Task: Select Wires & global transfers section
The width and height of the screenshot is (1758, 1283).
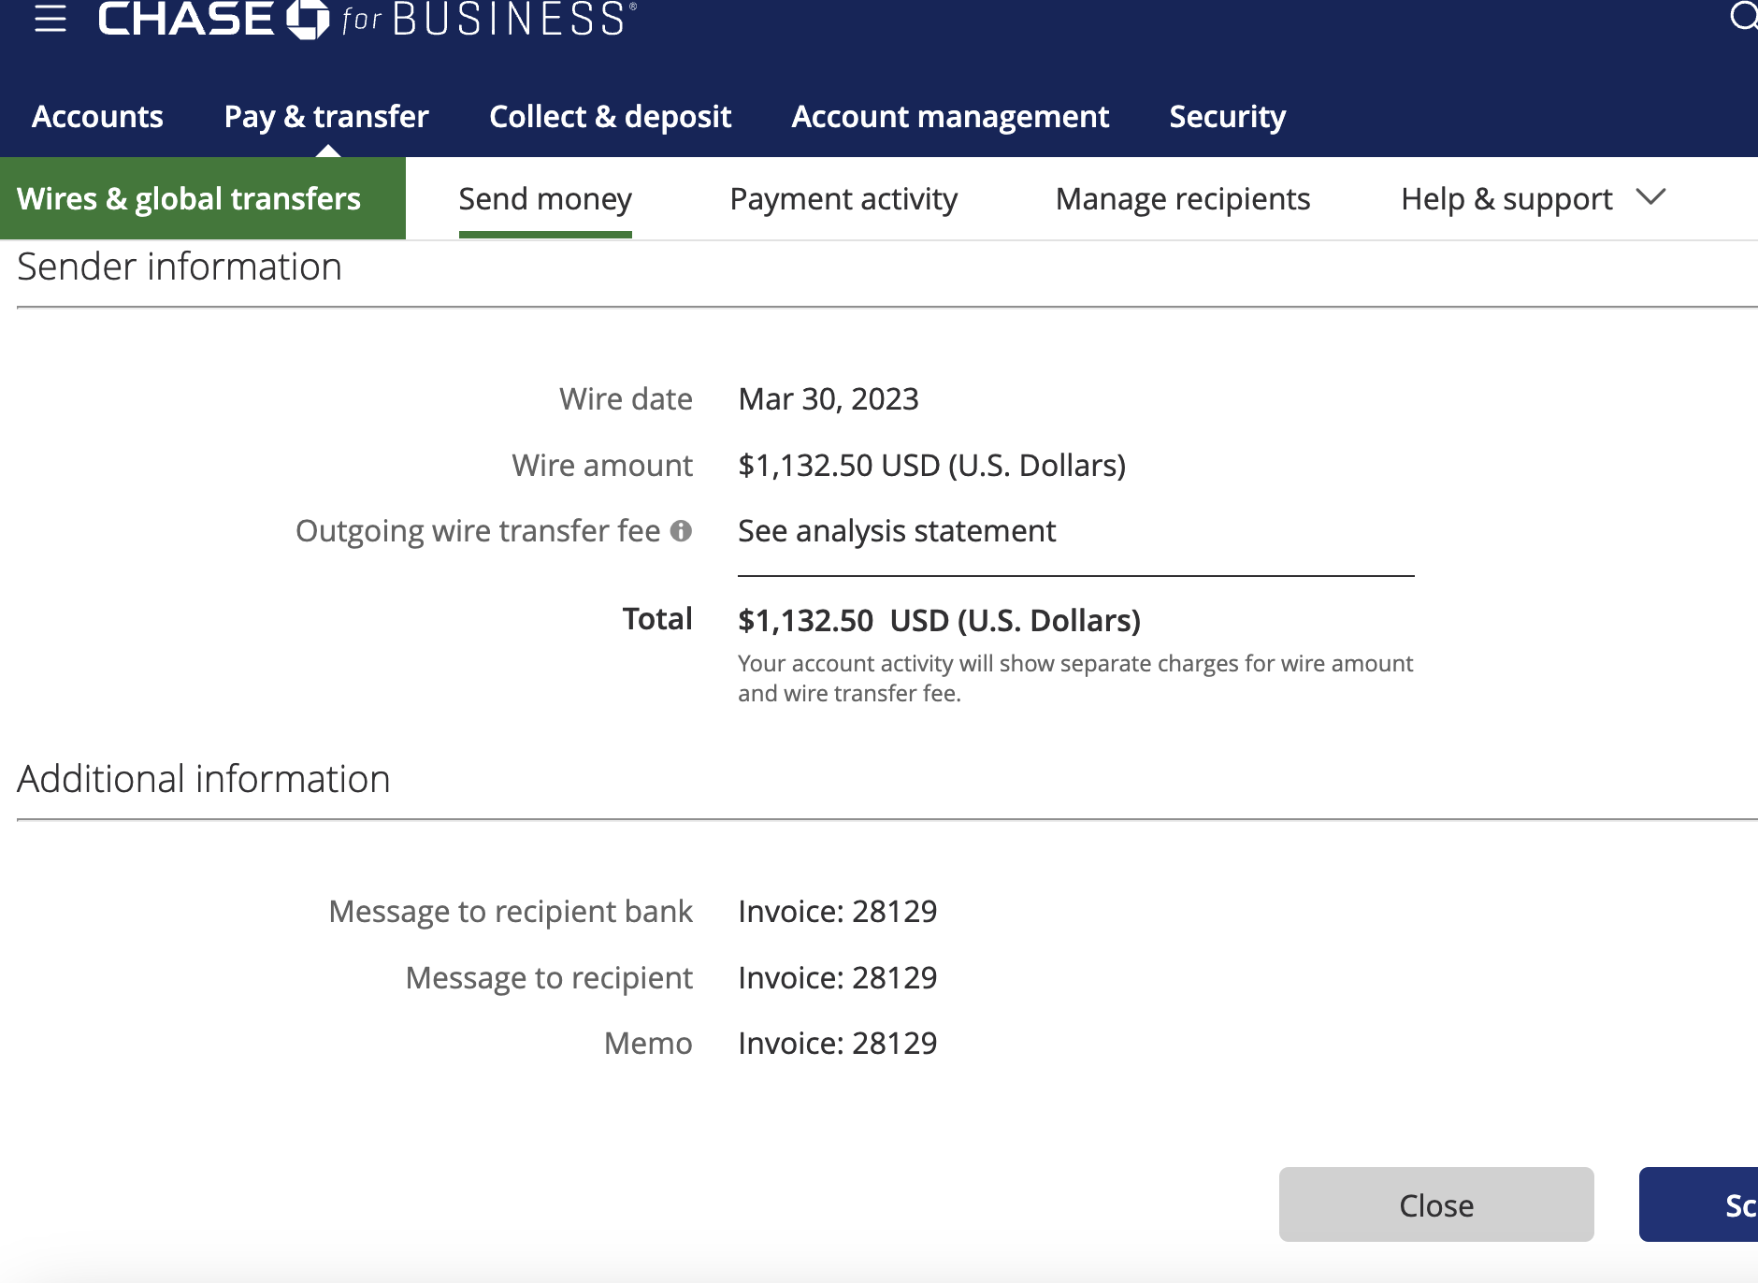Action: click(203, 198)
